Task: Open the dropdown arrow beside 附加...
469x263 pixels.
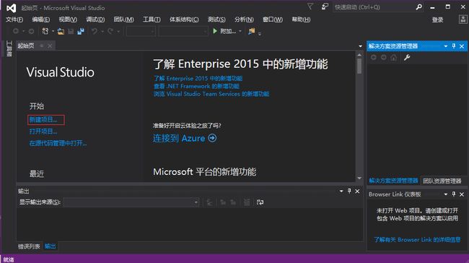Action: (x=240, y=31)
